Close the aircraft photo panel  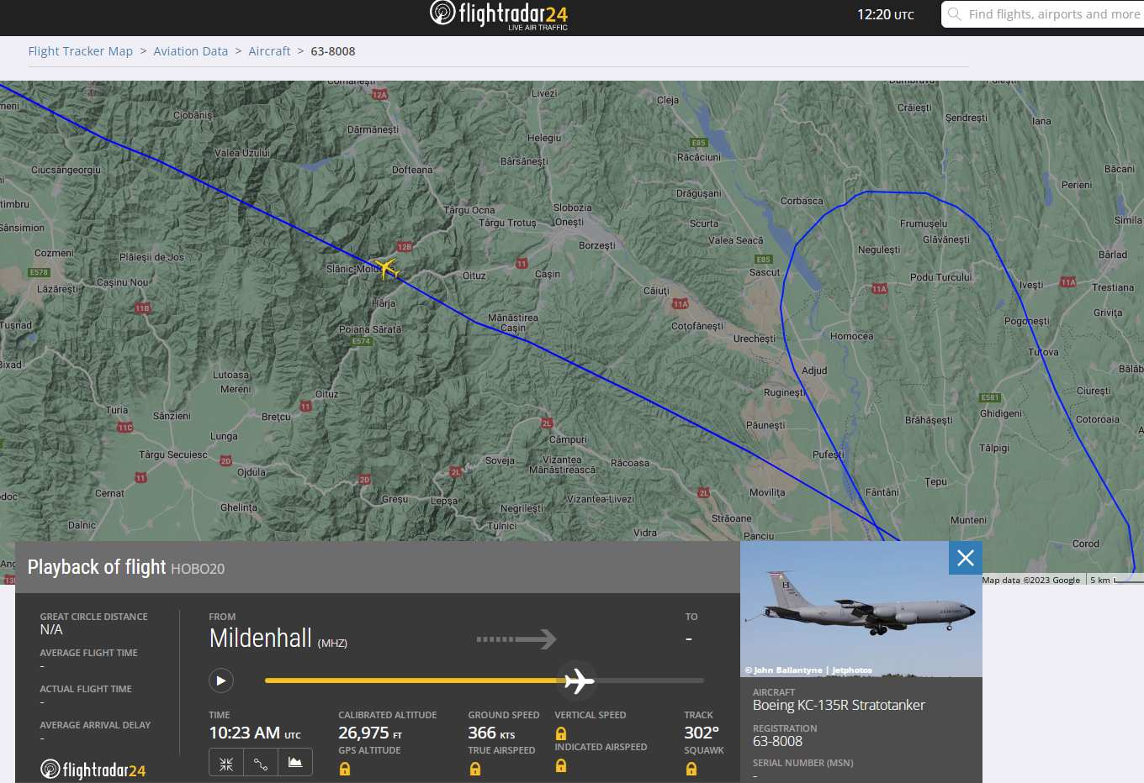pos(966,558)
